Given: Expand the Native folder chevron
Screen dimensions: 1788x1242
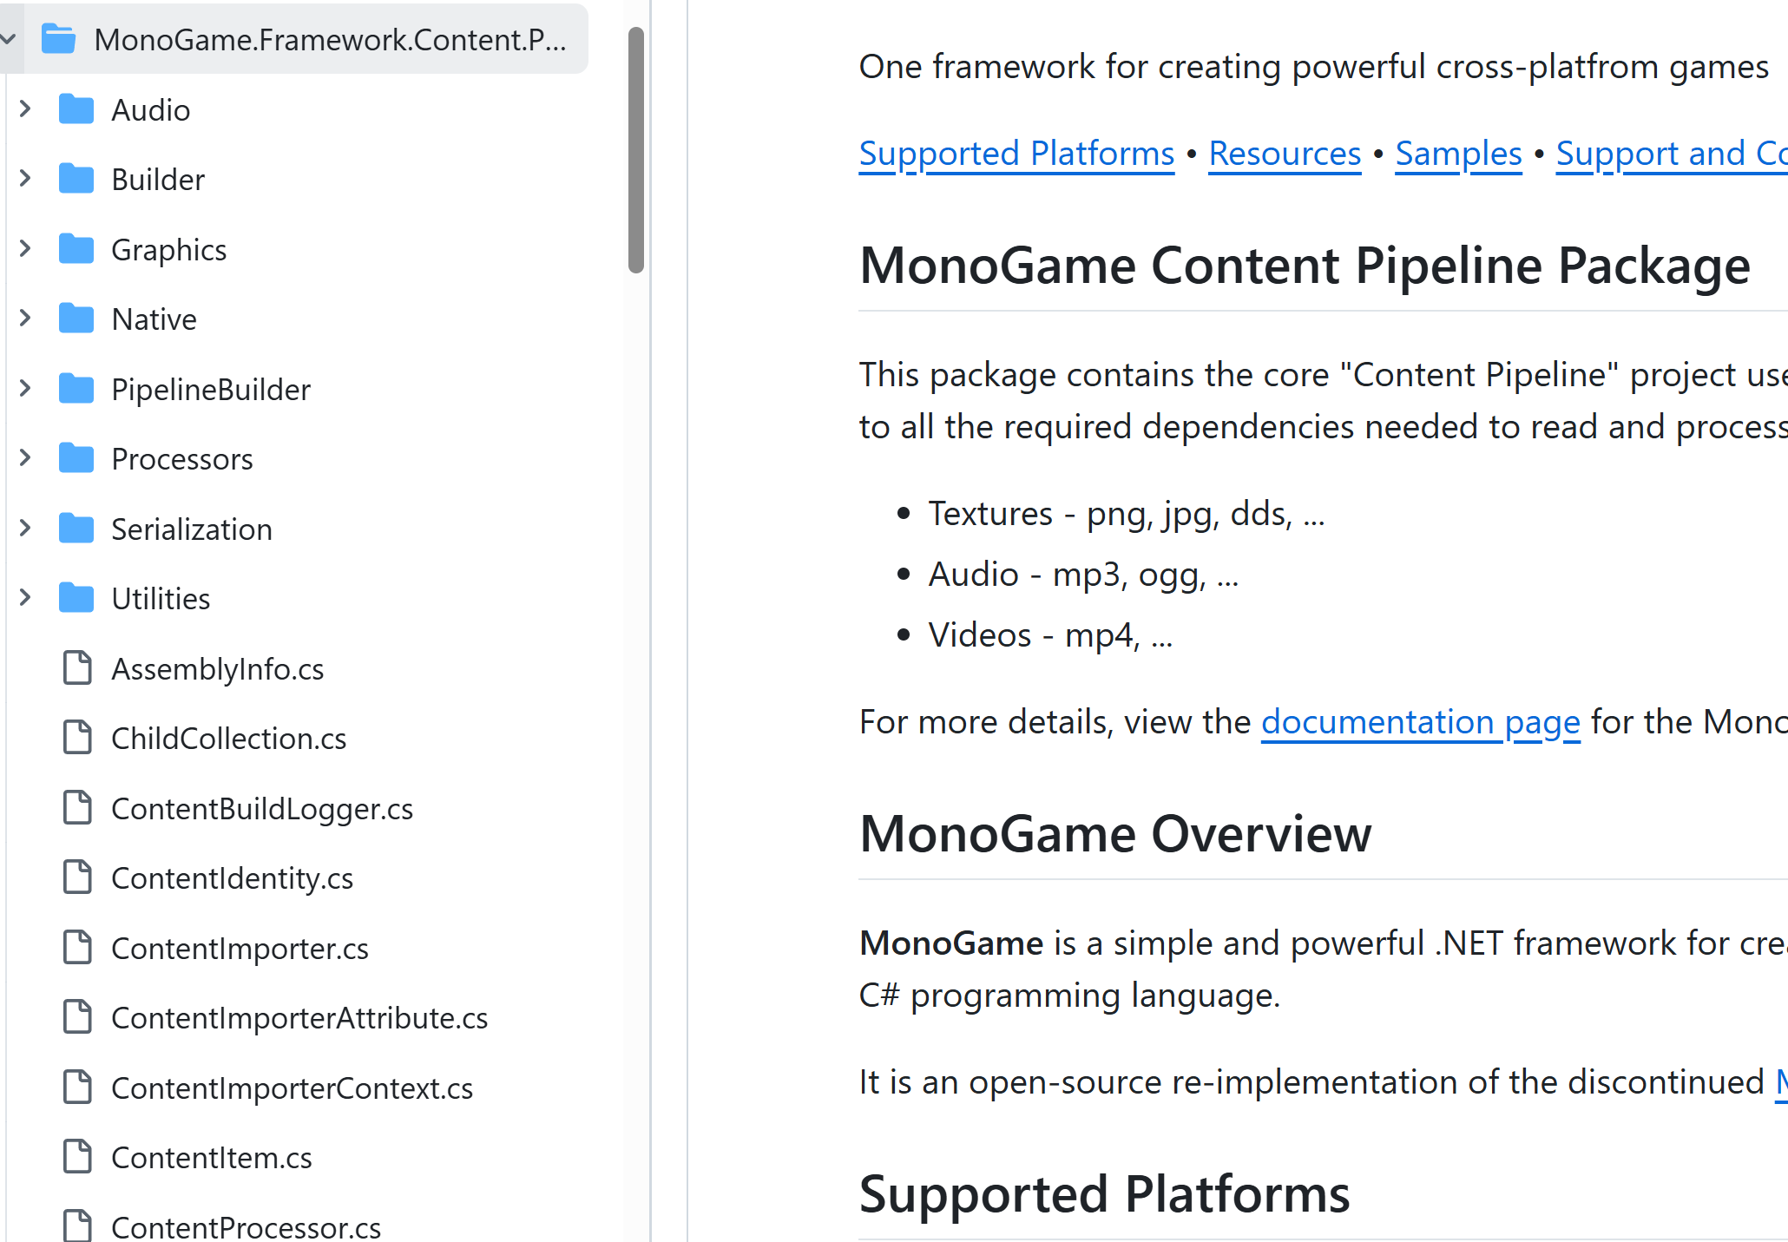Looking at the screenshot, I should click(x=25, y=319).
